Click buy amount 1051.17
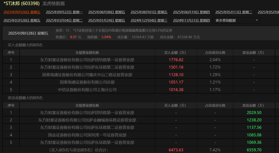The image size is (279, 153). click(x=176, y=82)
